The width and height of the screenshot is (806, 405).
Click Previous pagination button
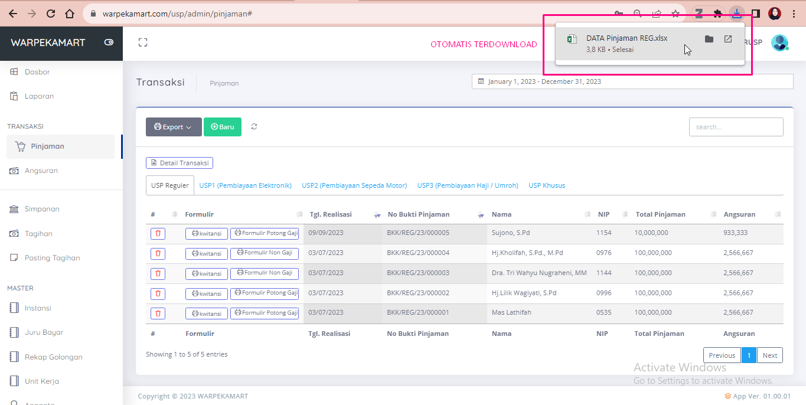pyautogui.click(x=722, y=355)
